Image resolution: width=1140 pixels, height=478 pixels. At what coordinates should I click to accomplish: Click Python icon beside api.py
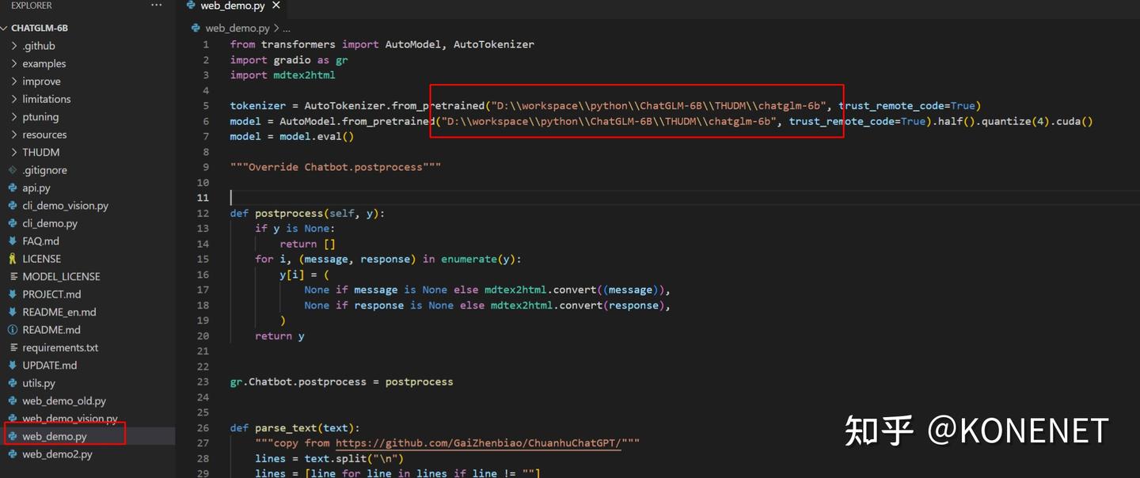pos(13,188)
